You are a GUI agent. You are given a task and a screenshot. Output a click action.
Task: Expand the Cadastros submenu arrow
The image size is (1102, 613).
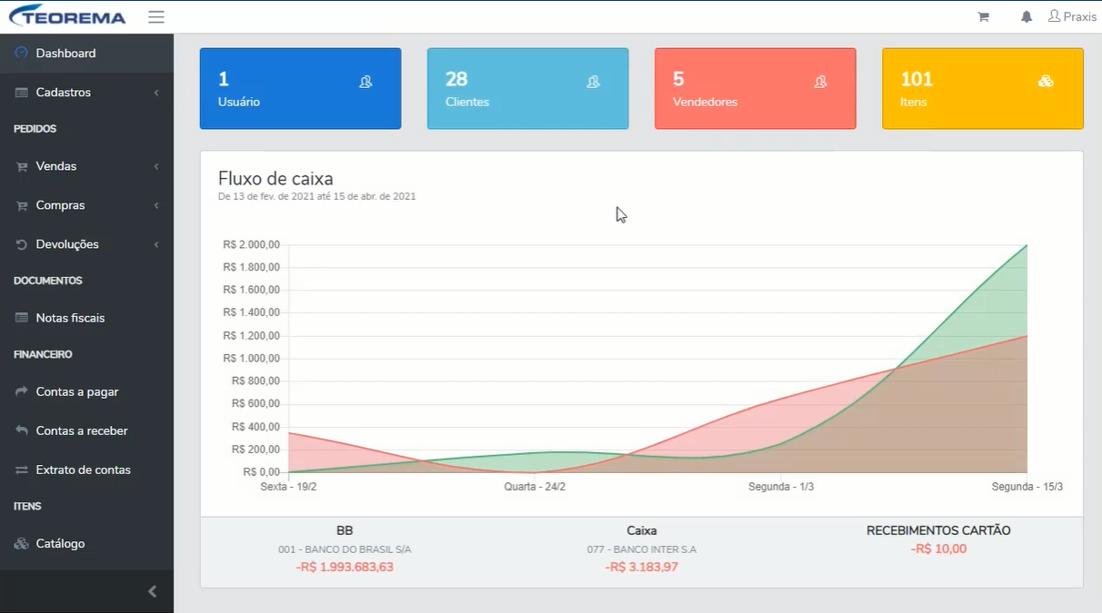point(156,93)
